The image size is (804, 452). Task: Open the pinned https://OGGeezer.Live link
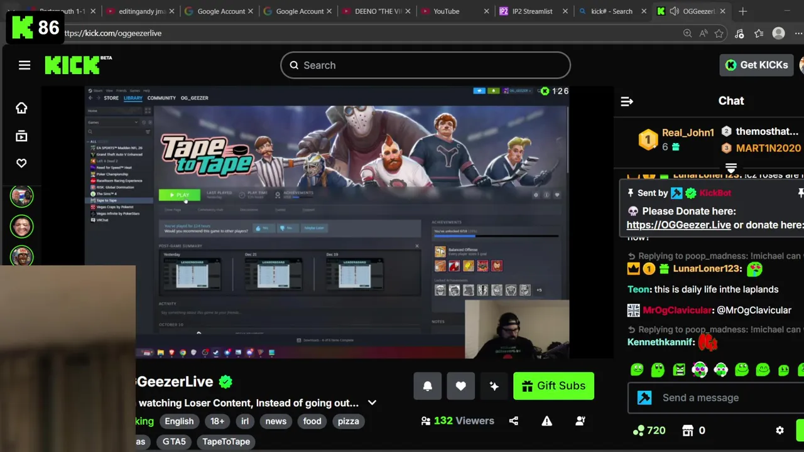678,225
